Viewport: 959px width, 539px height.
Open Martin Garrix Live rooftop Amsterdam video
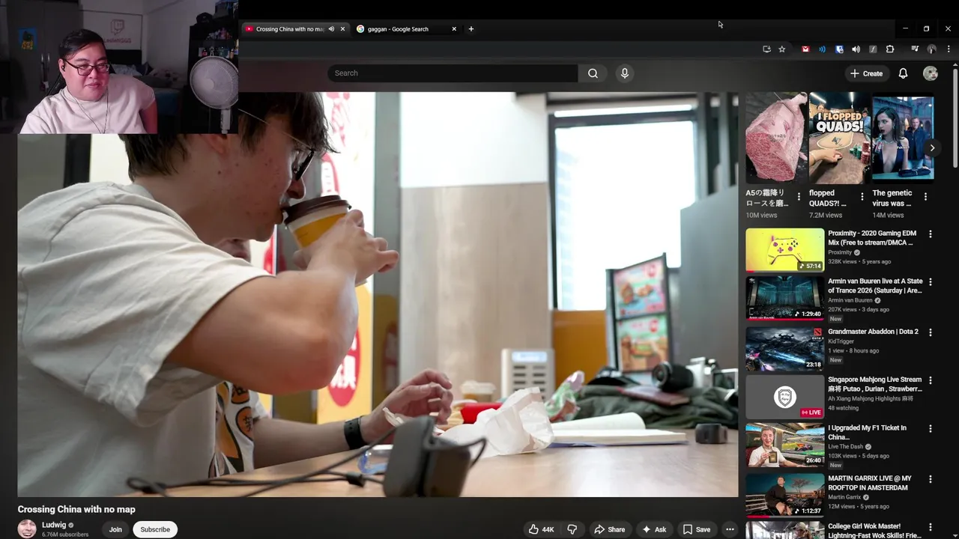(x=870, y=483)
